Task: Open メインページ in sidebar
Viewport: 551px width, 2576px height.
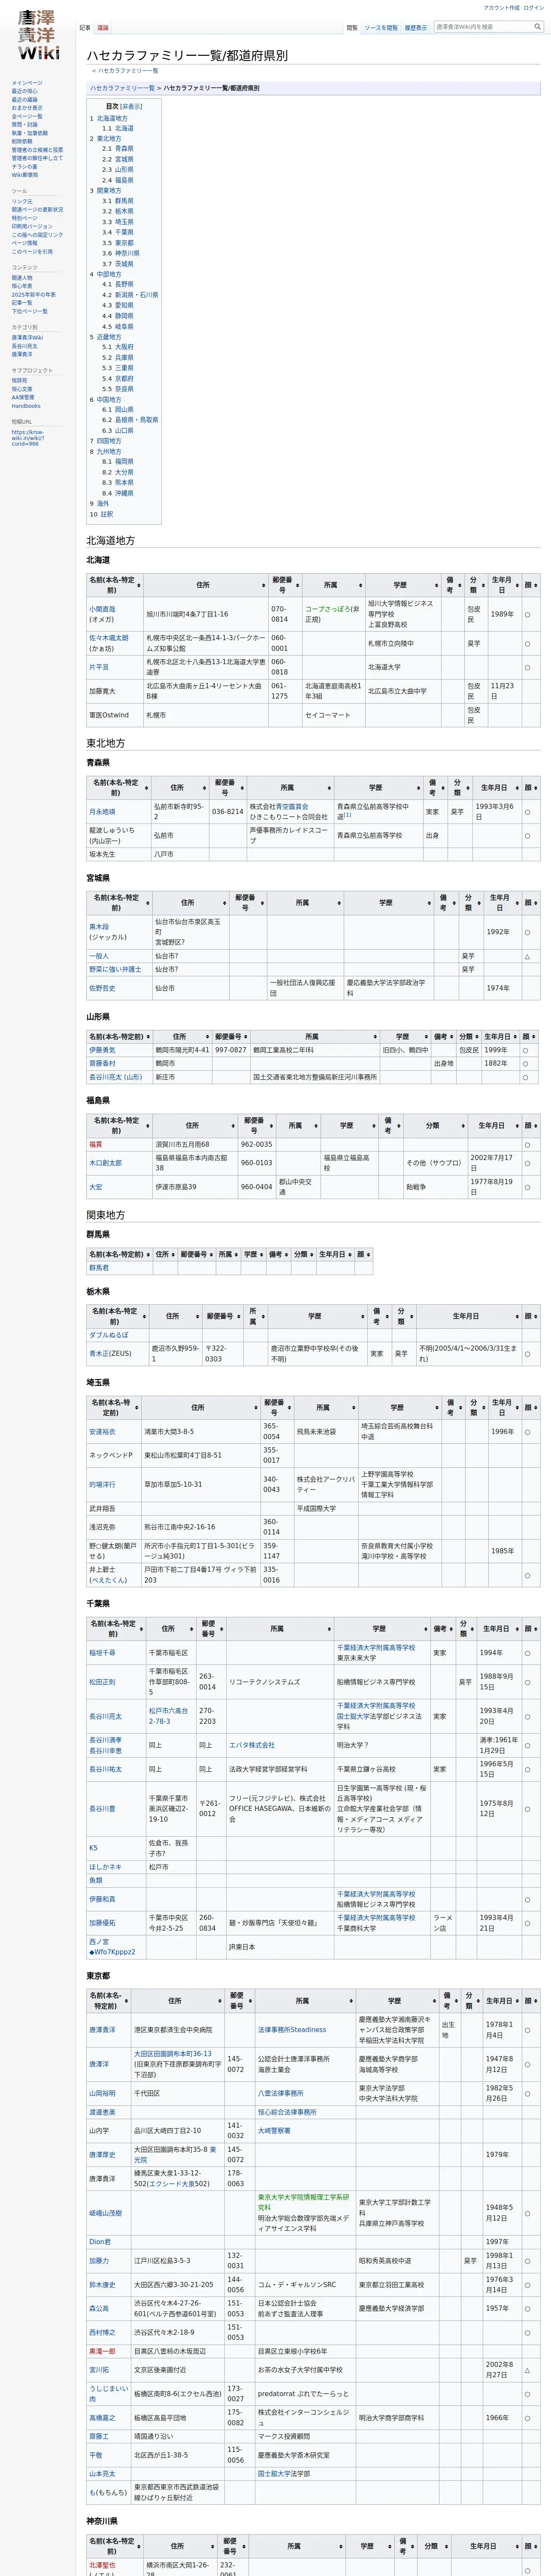Action: point(27,83)
